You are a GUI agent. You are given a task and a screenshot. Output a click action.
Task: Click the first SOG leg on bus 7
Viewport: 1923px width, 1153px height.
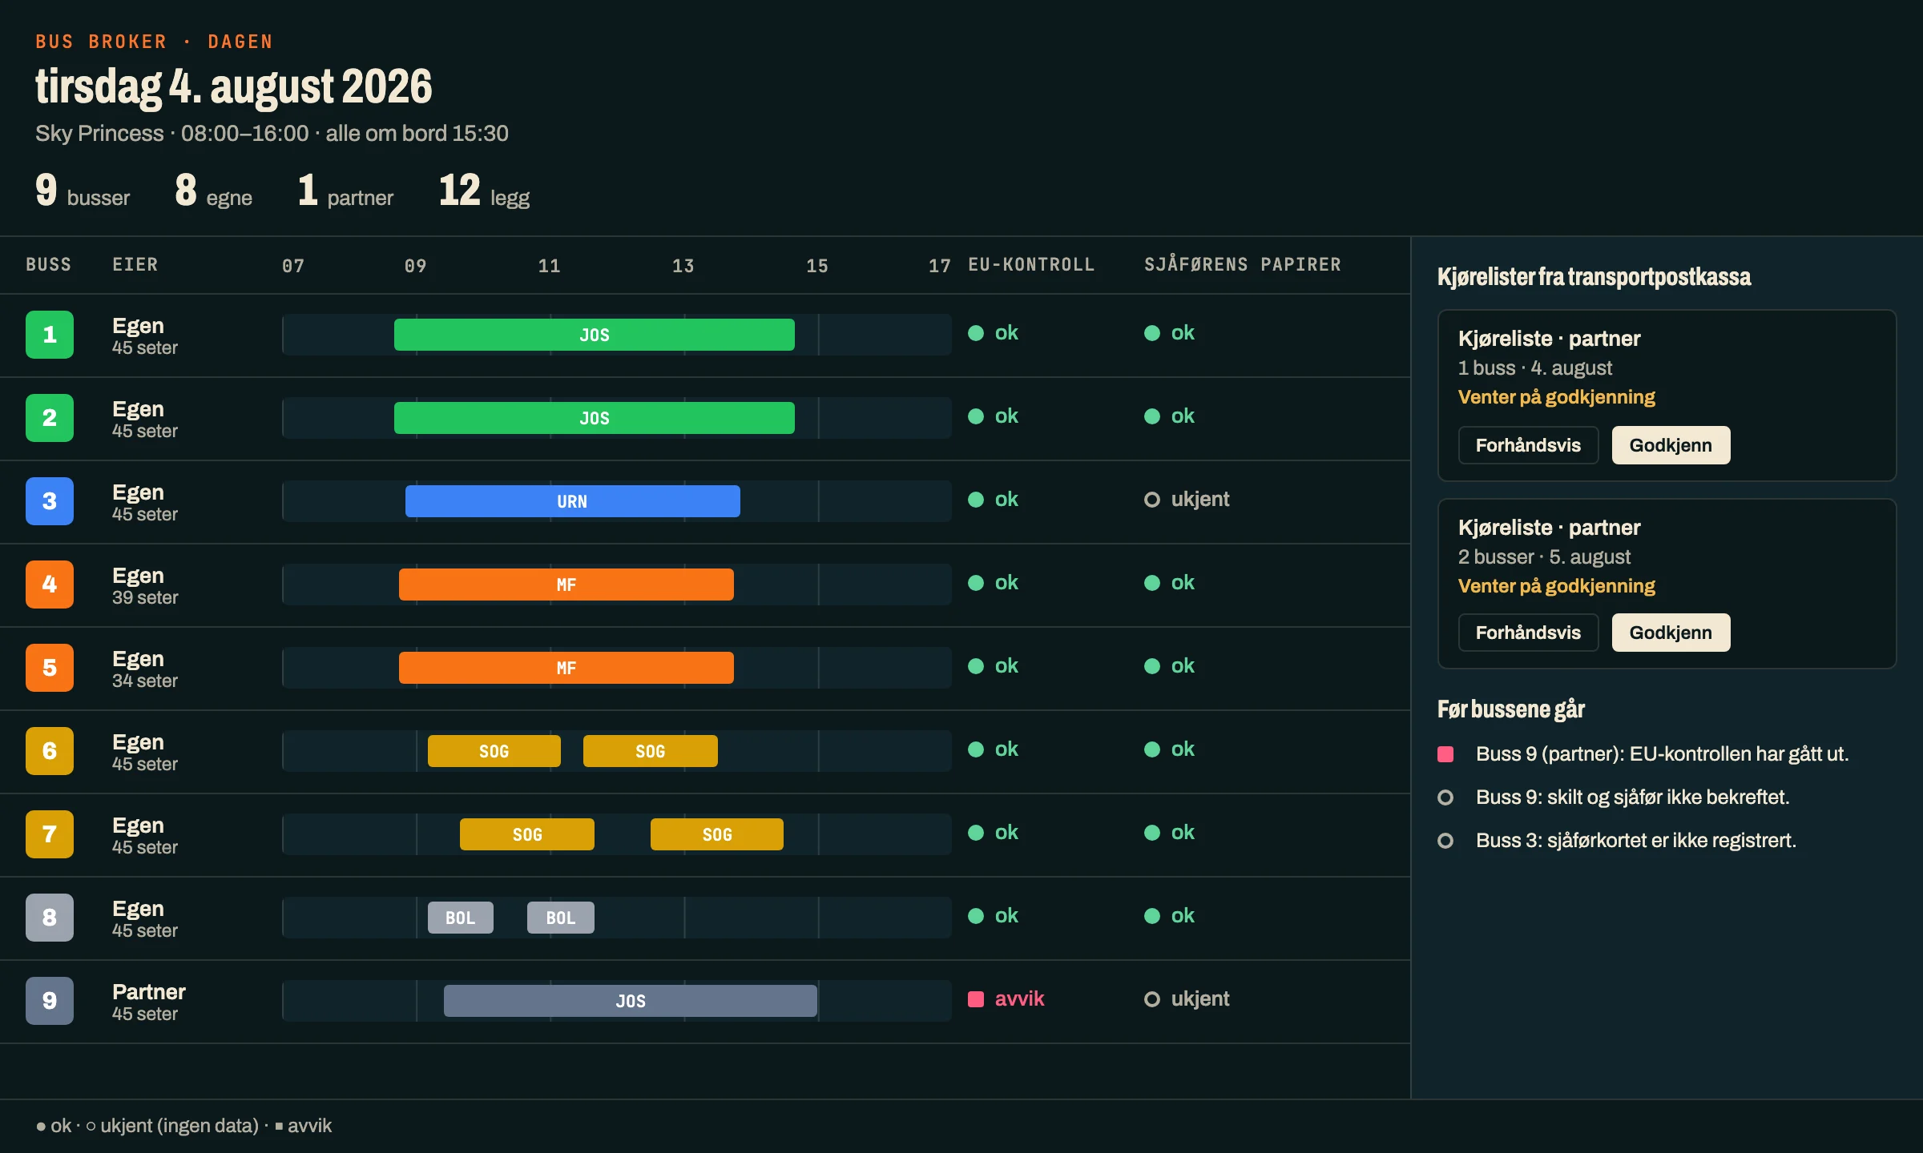pos(527,834)
